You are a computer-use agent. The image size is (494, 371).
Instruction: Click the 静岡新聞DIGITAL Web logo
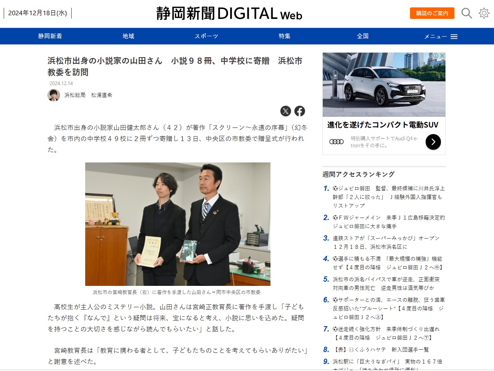(229, 14)
